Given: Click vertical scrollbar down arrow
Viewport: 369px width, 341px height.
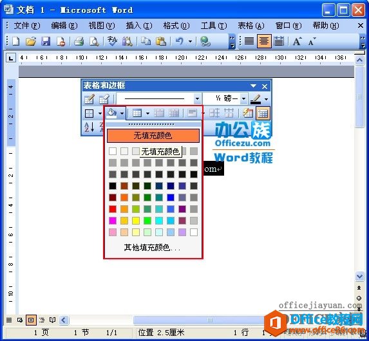Looking at the screenshot, I should click(359, 276).
